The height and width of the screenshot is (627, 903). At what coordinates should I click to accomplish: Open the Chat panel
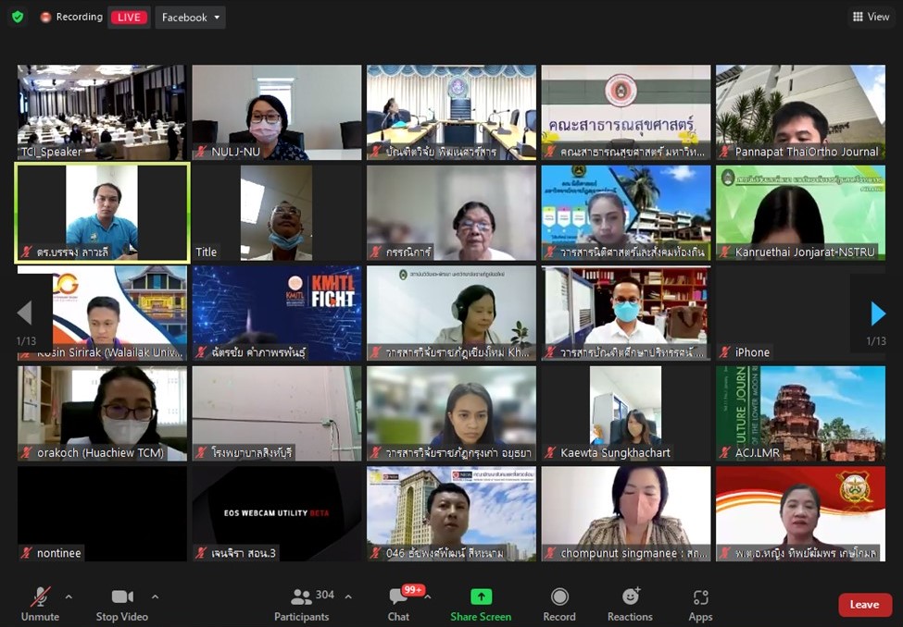click(398, 604)
